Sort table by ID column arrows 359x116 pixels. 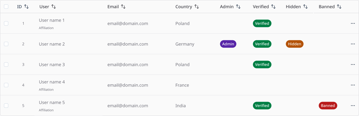(x=26, y=6)
